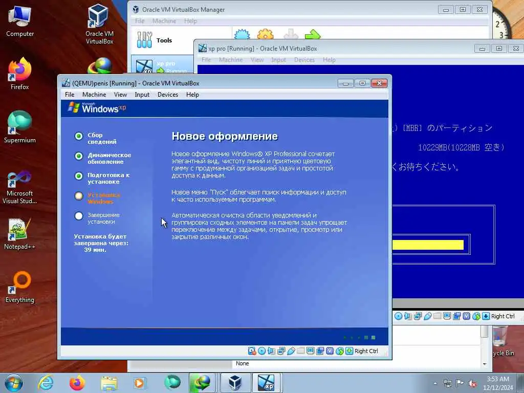
Task: Minimize the QEMU VM window
Action: [345, 83]
